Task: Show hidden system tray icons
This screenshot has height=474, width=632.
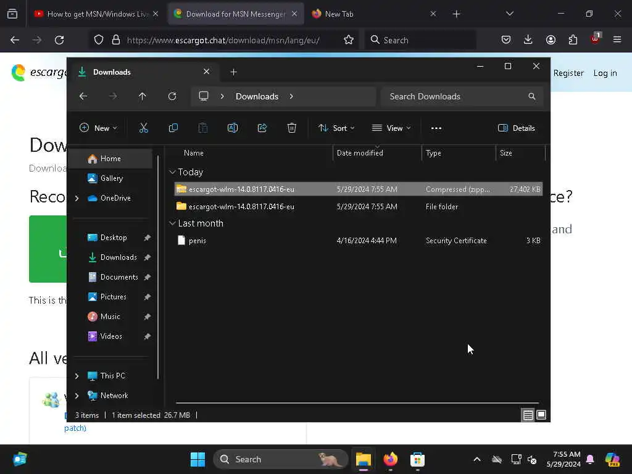Action: pos(477,459)
